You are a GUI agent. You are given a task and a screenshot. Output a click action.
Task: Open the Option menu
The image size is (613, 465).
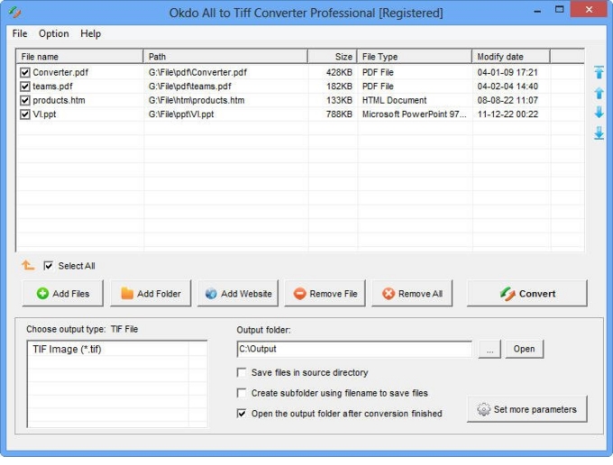coord(53,33)
